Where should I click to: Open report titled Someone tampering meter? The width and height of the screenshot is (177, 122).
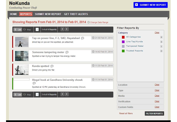pyautogui.click(x=48, y=52)
